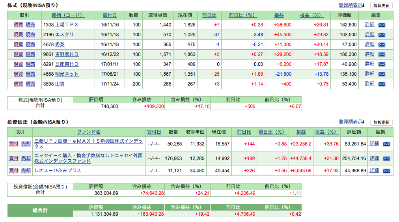Open 詳細 for 上場TPX row
Screen dimensions: 399x222
pyautogui.click(x=370, y=24)
